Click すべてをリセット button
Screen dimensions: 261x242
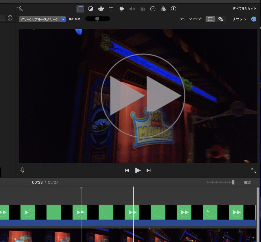(x=244, y=8)
